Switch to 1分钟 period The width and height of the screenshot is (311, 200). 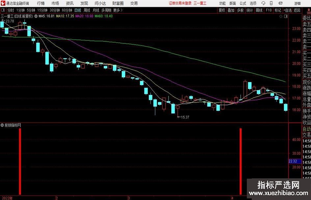tap(20, 10)
